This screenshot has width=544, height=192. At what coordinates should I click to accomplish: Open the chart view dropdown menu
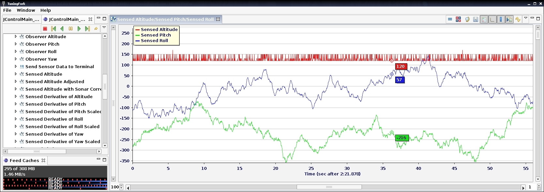(525, 18)
